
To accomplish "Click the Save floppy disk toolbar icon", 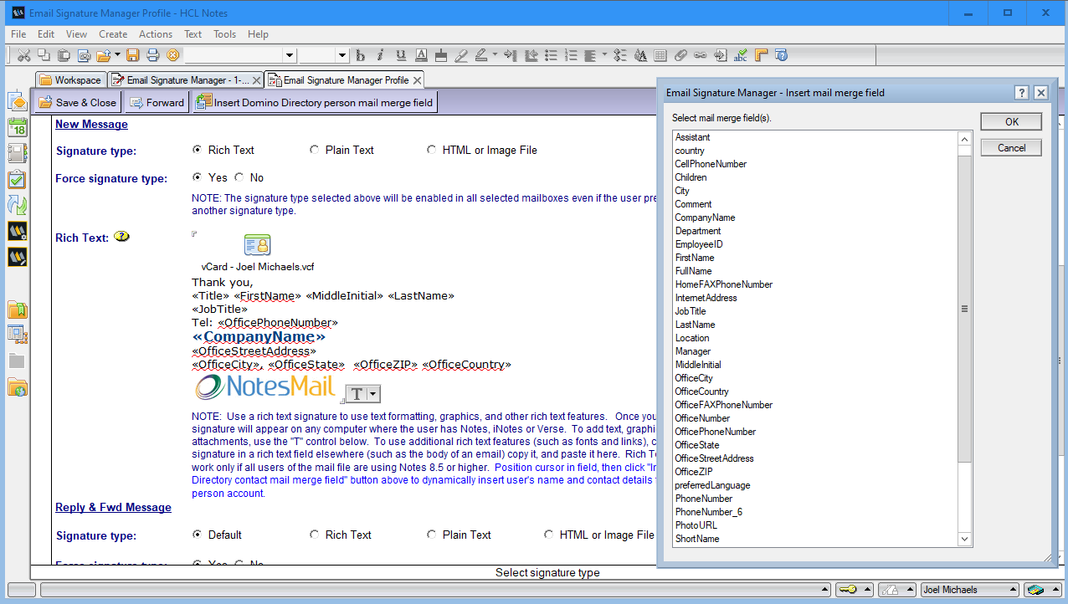I will pyautogui.click(x=133, y=55).
